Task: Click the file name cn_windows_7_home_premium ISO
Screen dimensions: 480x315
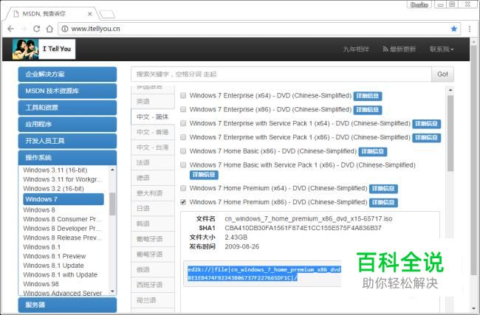Action: click(308, 219)
